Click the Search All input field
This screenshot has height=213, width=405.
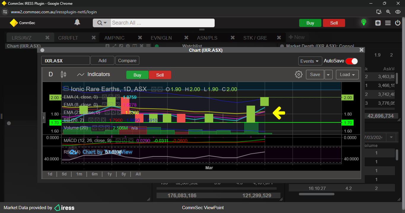click(162, 23)
